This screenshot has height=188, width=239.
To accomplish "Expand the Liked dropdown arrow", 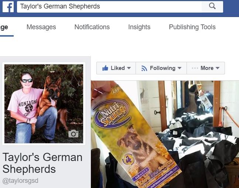I will coord(129,68).
